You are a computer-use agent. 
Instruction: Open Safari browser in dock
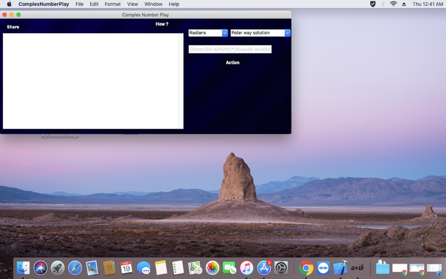click(75, 268)
